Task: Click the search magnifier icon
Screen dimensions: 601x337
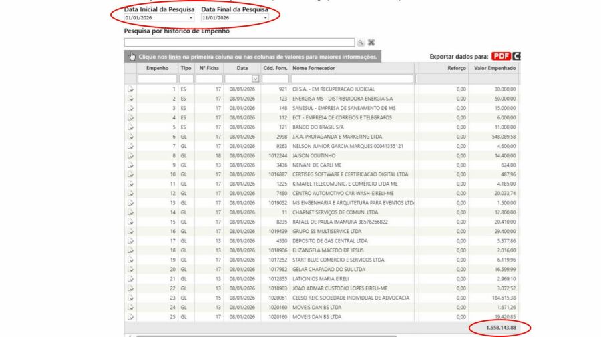Action: [361, 43]
